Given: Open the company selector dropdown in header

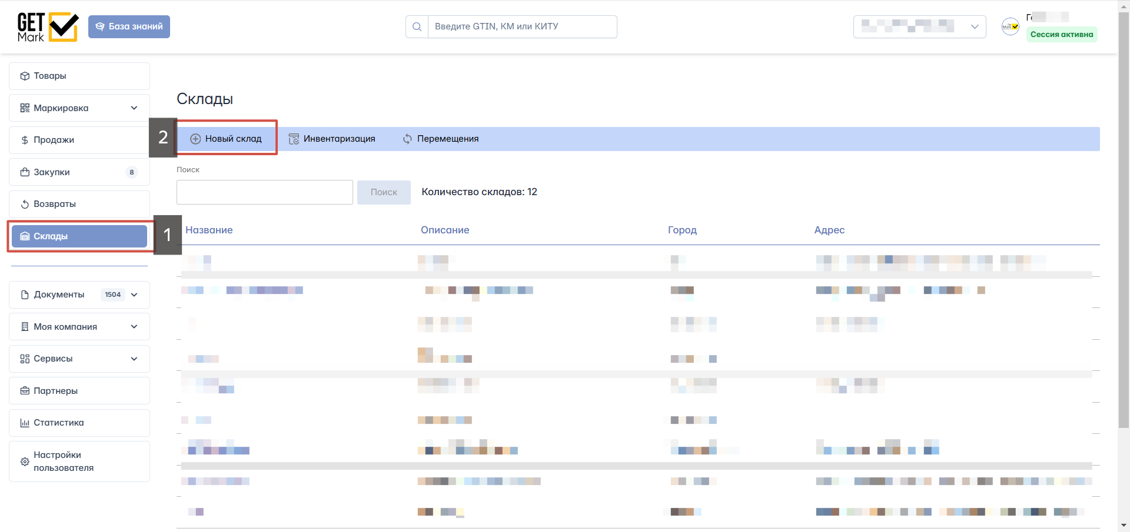Looking at the screenshot, I should click(x=919, y=26).
